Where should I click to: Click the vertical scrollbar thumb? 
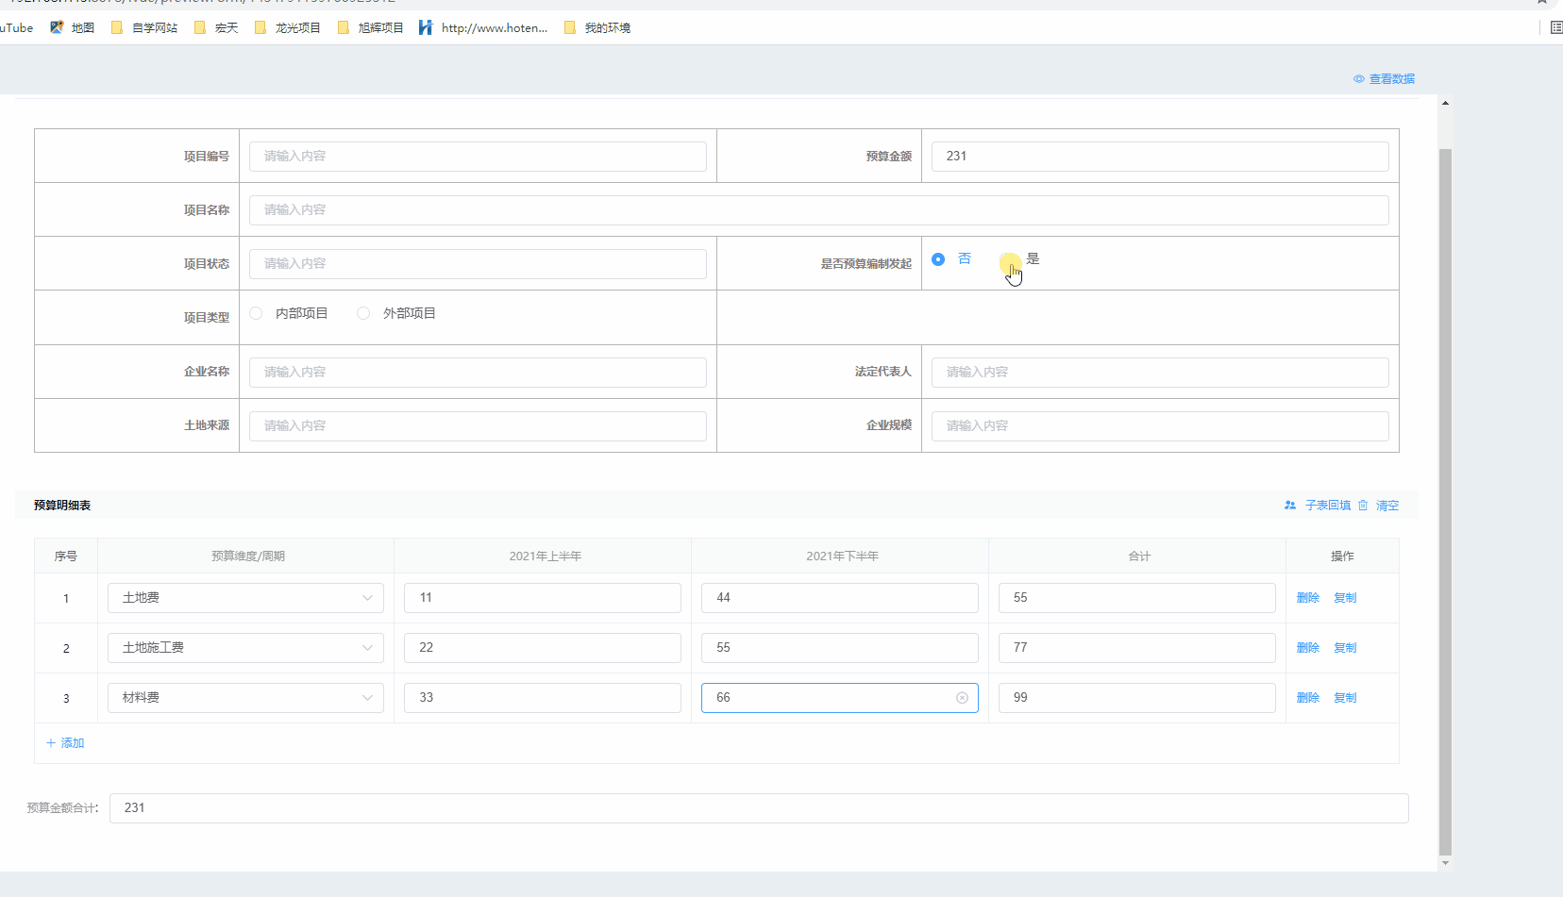click(1445, 500)
